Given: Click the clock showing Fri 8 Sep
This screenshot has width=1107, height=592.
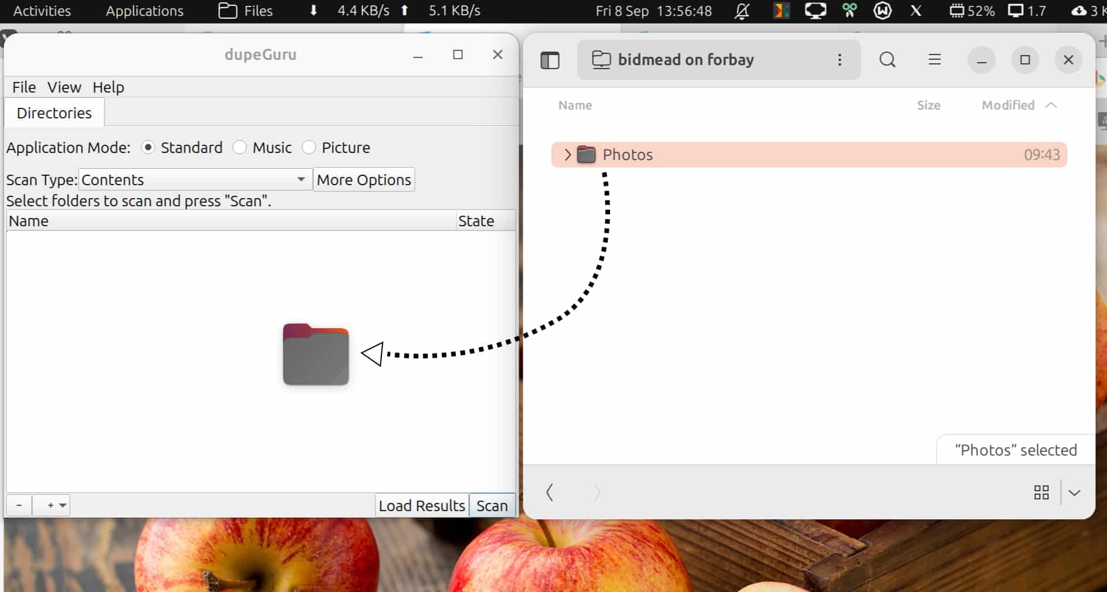Looking at the screenshot, I should click(654, 11).
